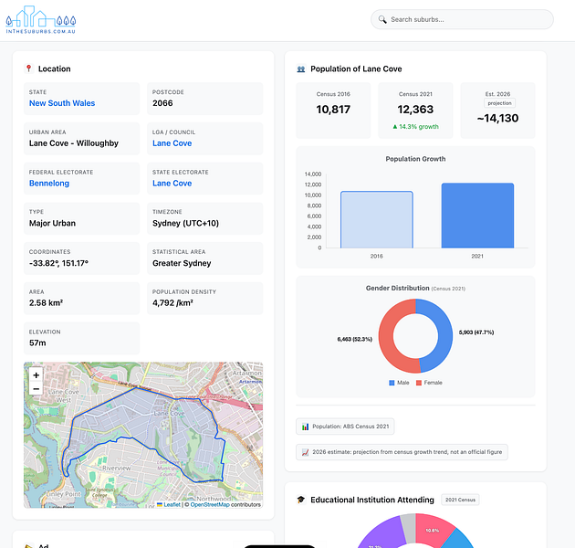Click the postcode value 2066
The width and height of the screenshot is (575, 548).
pyautogui.click(x=162, y=103)
